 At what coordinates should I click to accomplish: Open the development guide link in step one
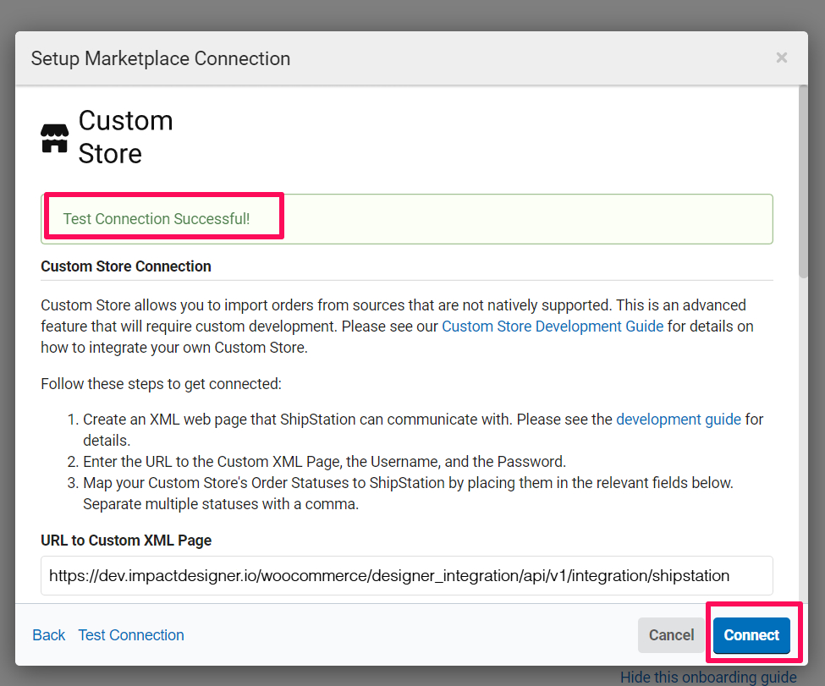678,419
